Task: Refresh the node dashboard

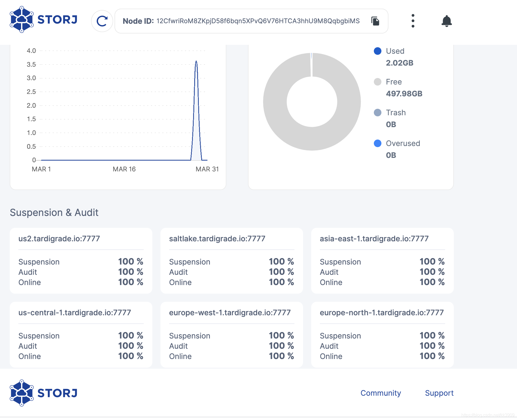Action: pos(102,21)
